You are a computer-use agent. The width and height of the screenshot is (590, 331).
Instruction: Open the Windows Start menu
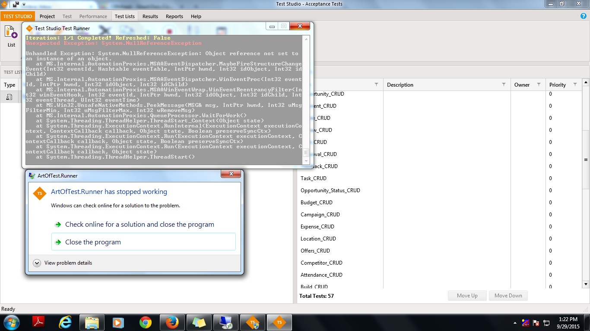11,322
